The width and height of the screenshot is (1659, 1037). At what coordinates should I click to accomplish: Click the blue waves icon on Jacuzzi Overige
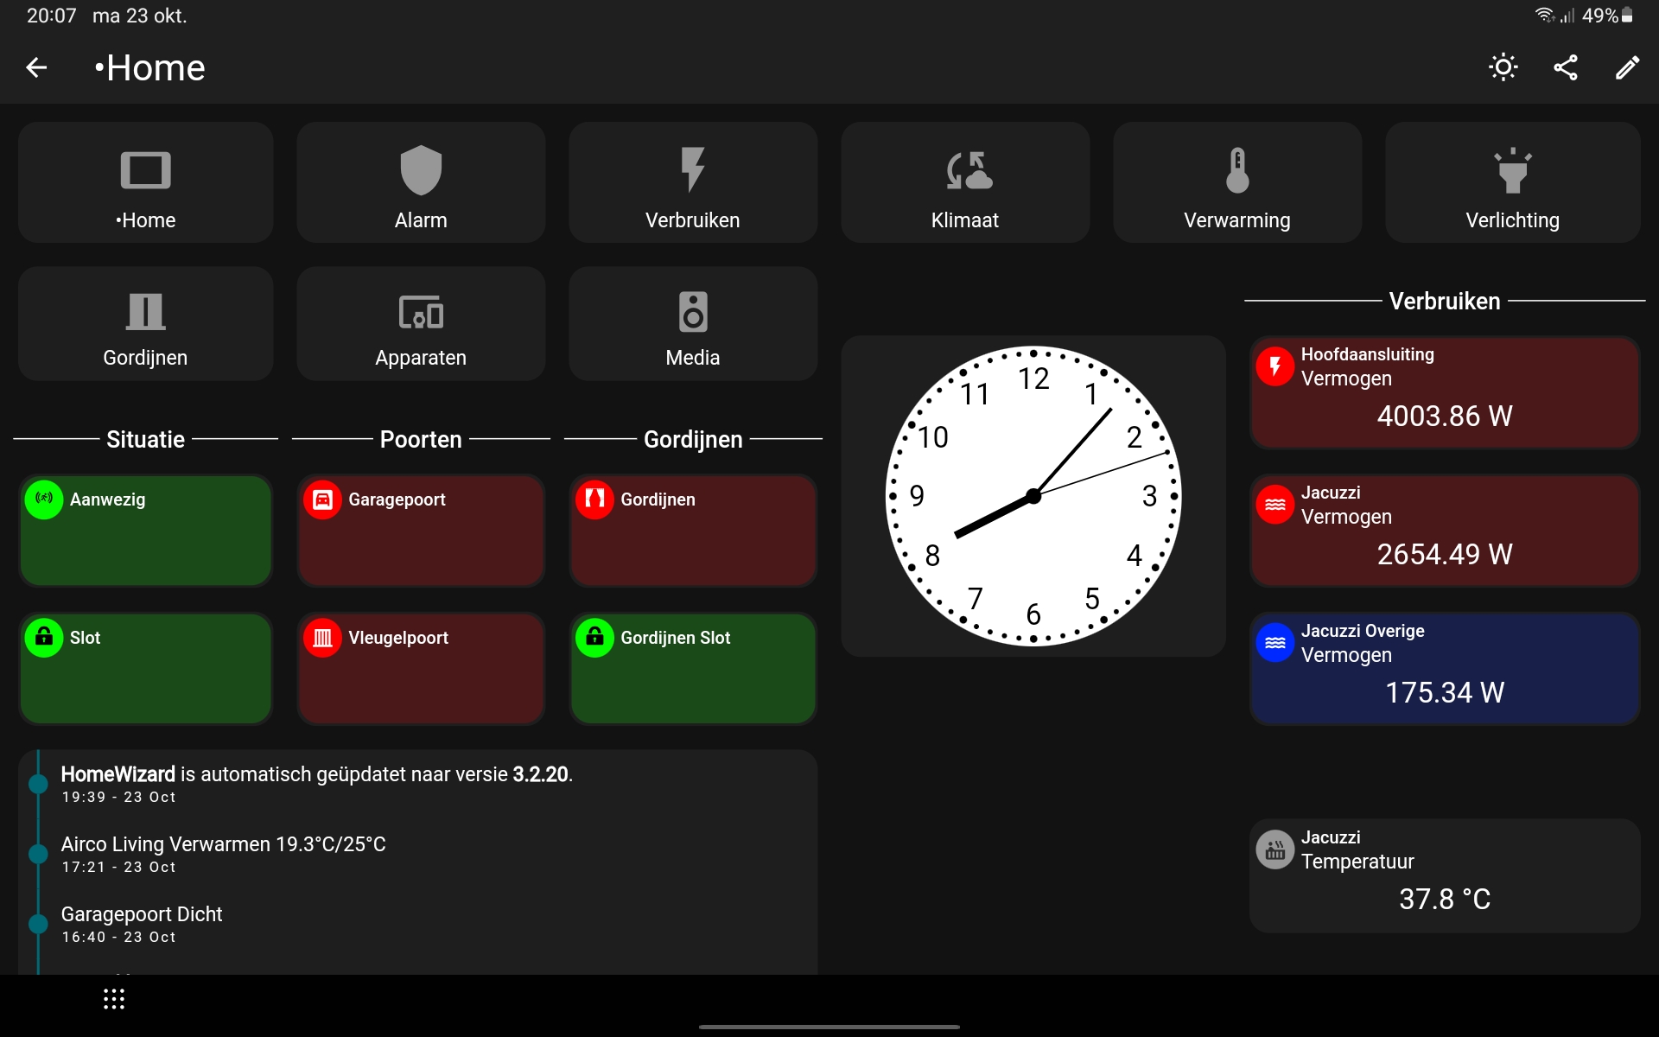[x=1275, y=643]
